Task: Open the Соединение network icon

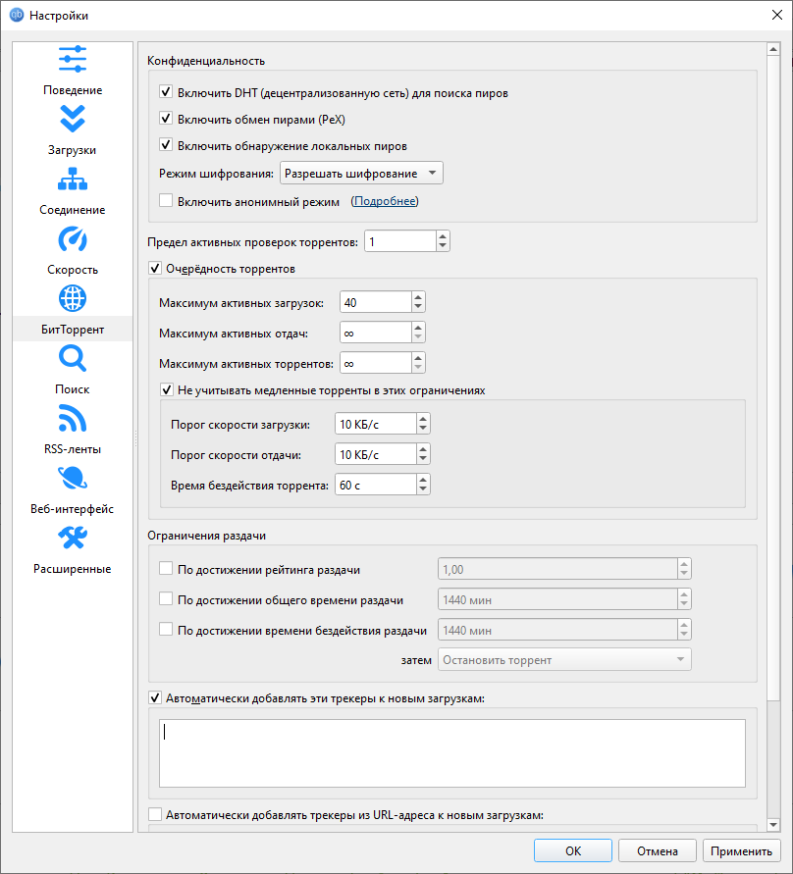Action: pyautogui.click(x=73, y=180)
